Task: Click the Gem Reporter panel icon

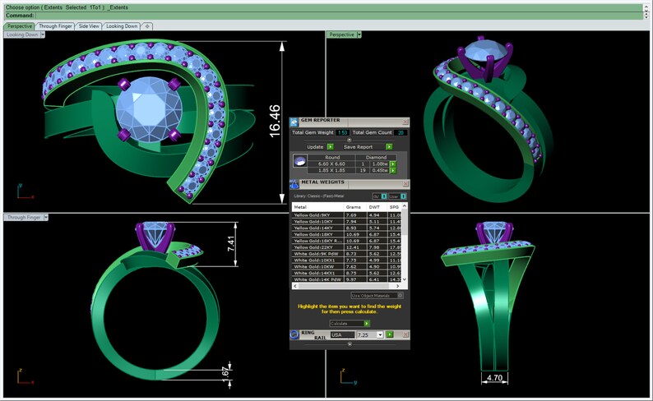Action: pyautogui.click(x=294, y=122)
